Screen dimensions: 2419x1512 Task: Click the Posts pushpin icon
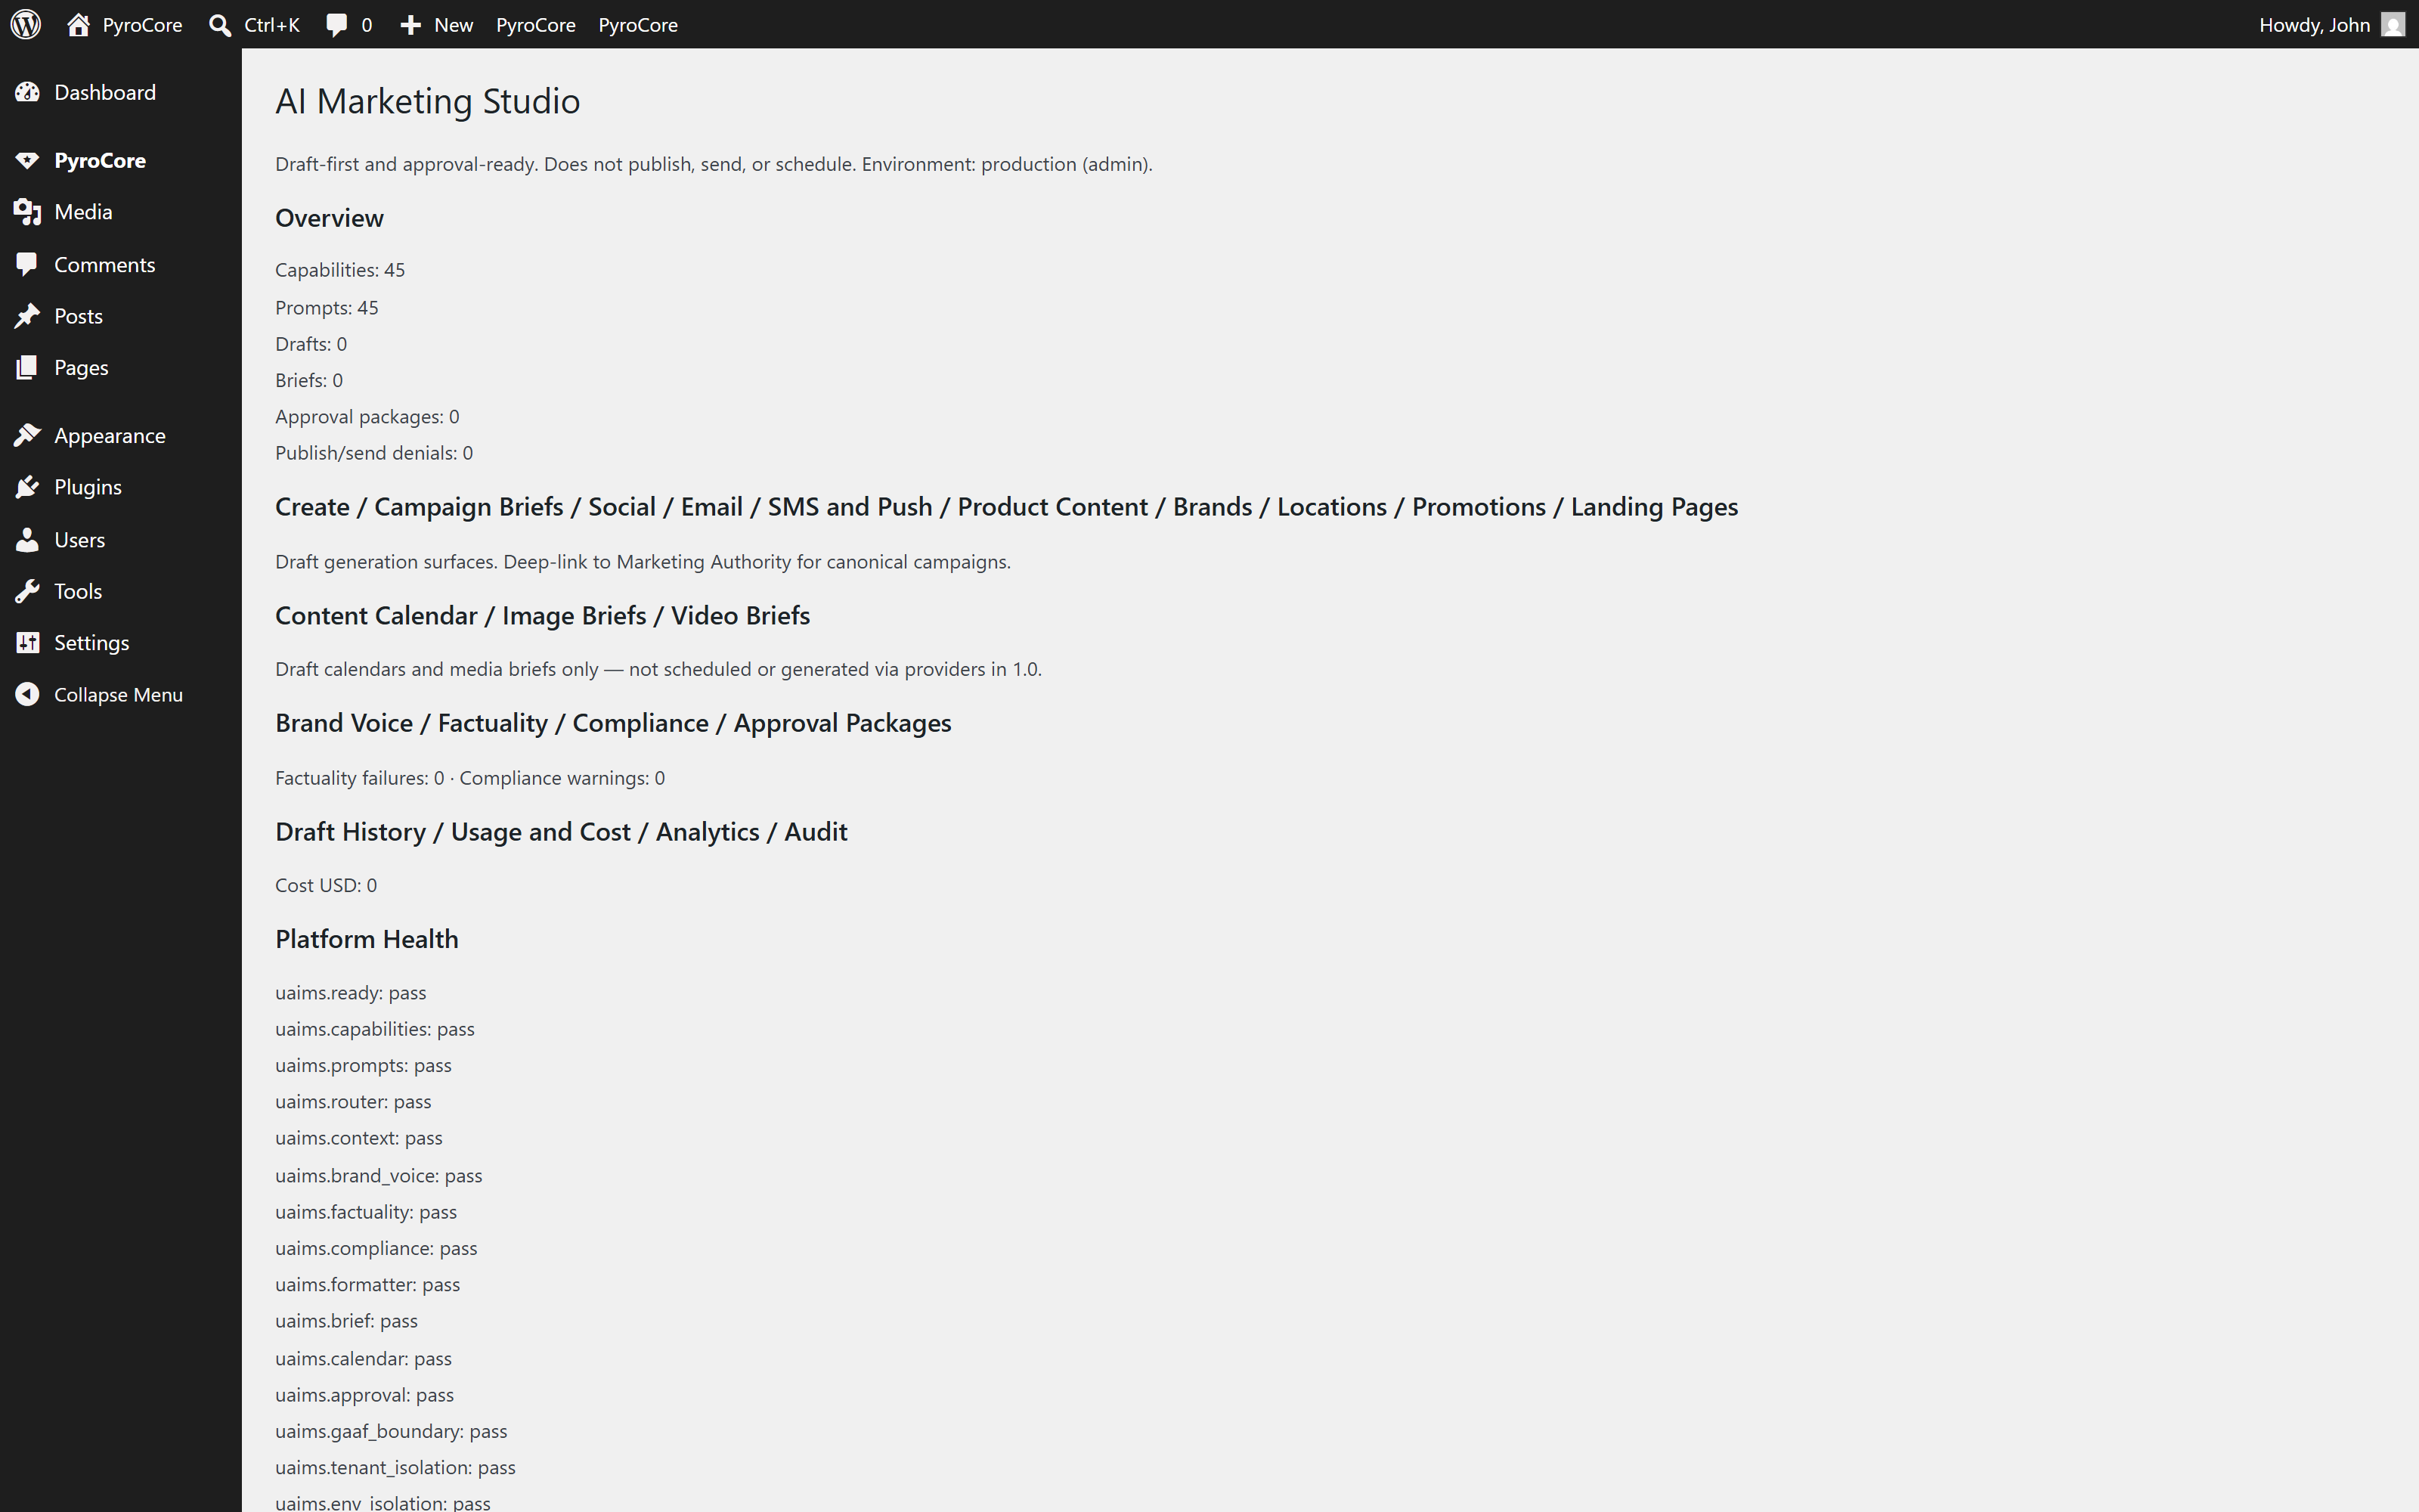27,316
